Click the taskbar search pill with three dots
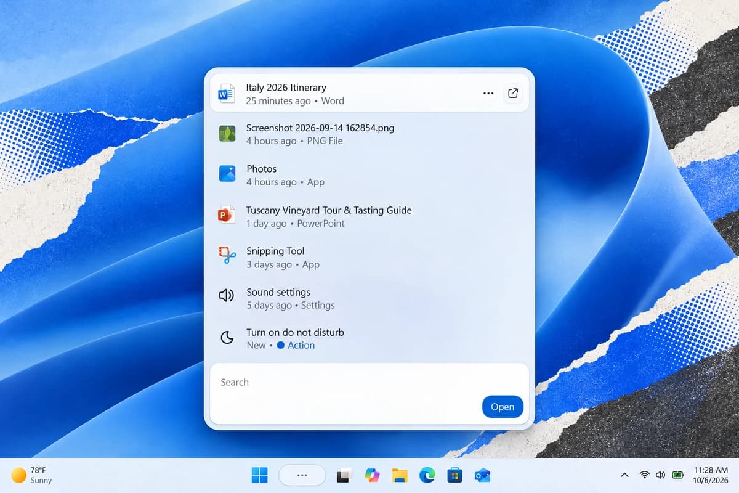The image size is (739, 493). click(x=302, y=475)
